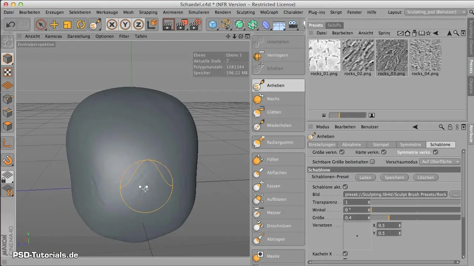This screenshot has height=266, width=474.
Task: Select the Radiergummi brush
Action: (278, 142)
